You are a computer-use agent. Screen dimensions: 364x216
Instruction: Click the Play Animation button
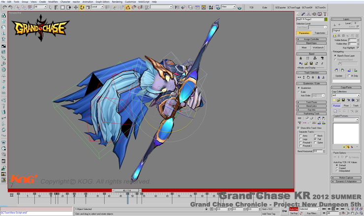tap(334, 209)
